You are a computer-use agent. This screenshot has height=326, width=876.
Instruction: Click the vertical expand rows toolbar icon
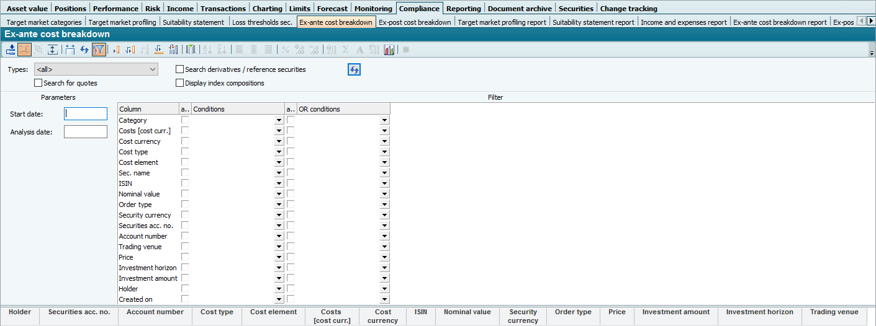point(53,50)
